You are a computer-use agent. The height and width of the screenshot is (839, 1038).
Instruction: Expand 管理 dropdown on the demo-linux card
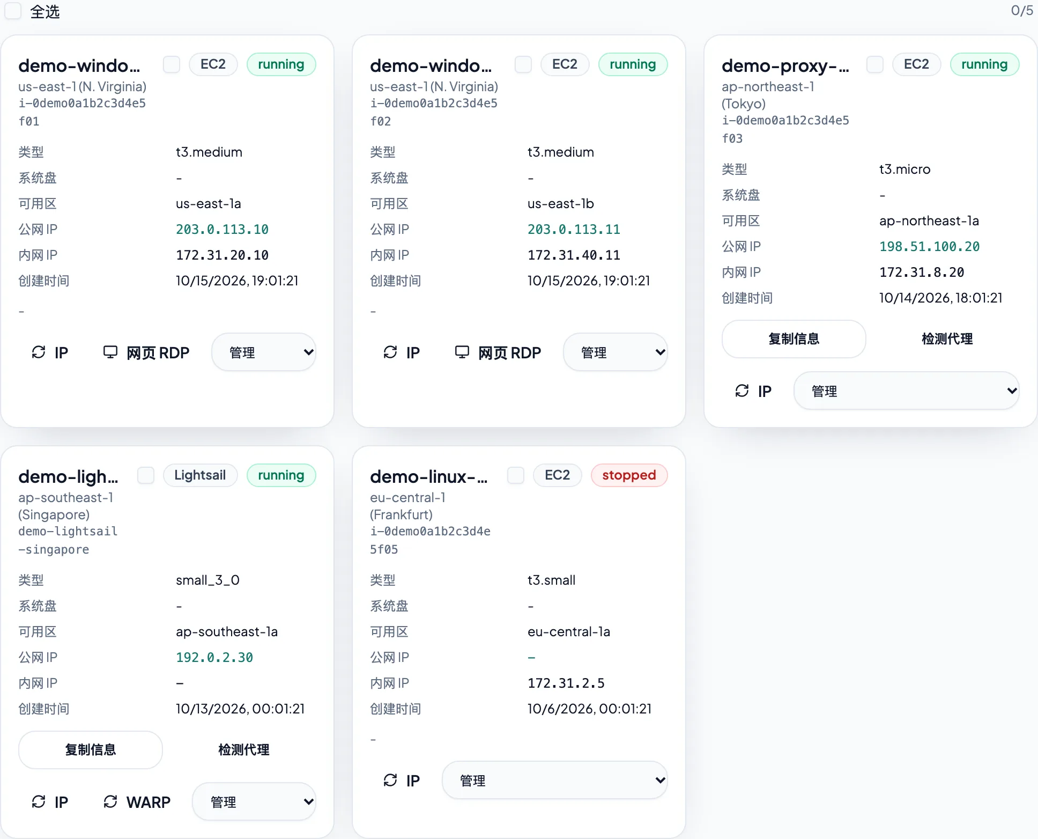pyautogui.click(x=555, y=781)
